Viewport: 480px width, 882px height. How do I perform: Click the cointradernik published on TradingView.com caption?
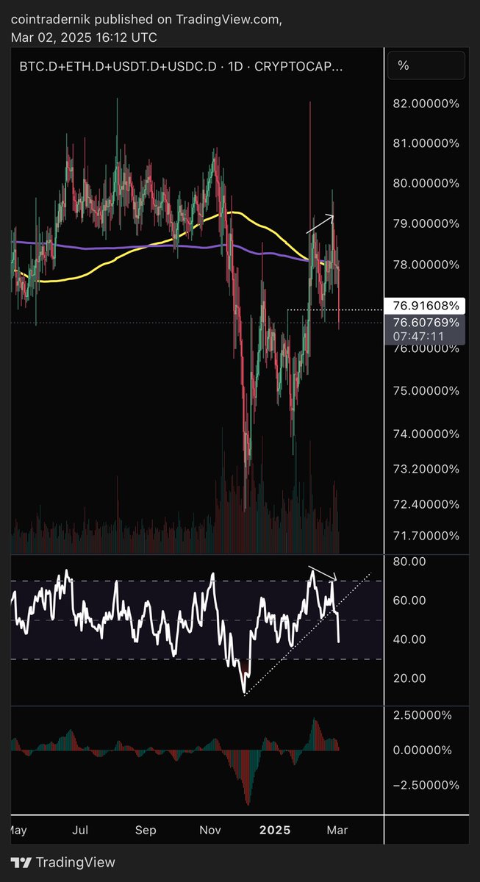click(x=147, y=18)
